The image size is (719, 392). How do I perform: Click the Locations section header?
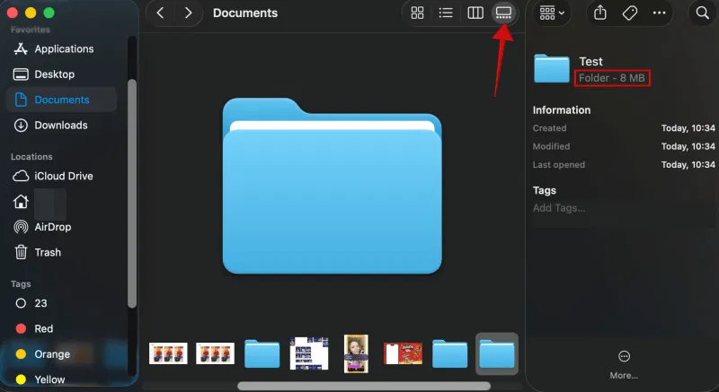coord(31,156)
